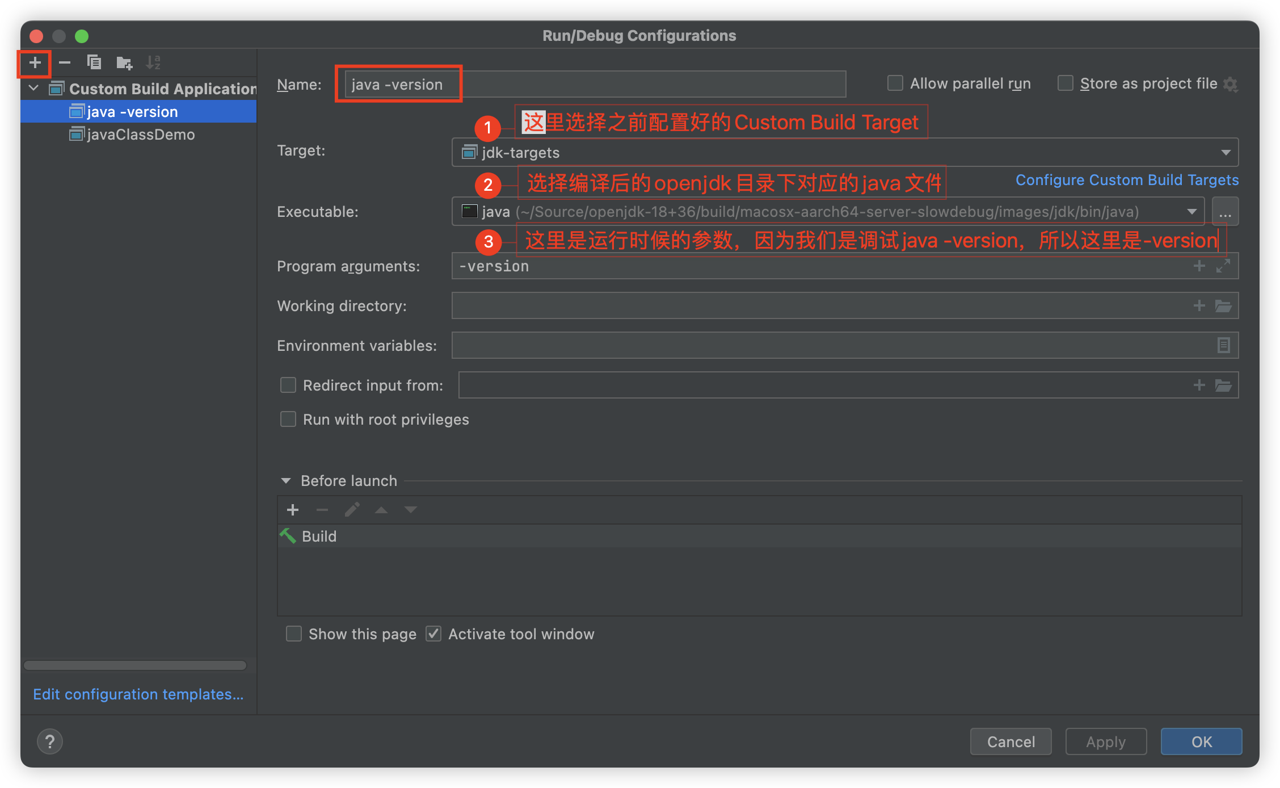
Task: Browse folder for Working directory
Action: coord(1223,306)
